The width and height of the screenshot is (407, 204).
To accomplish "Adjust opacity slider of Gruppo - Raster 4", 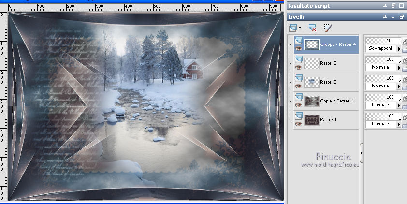I will 383,41.
